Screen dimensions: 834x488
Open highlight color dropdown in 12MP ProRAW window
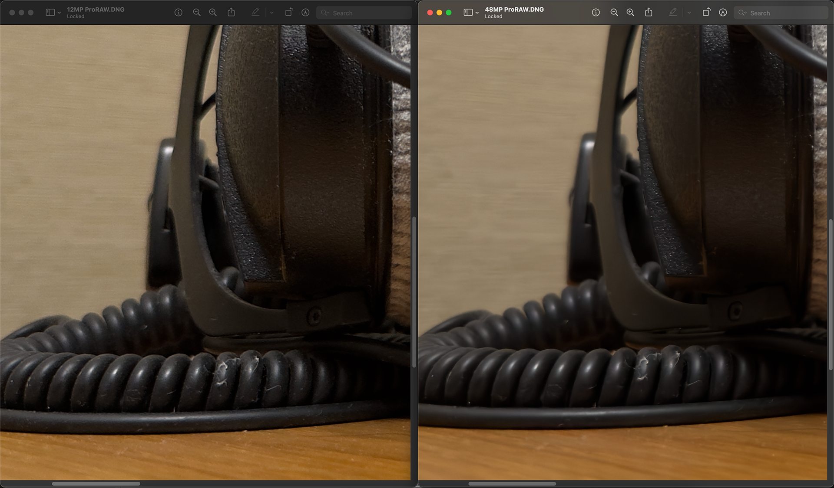click(x=272, y=13)
